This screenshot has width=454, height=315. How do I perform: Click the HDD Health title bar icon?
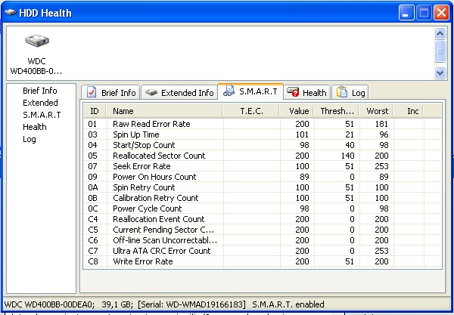pyautogui.click(x=10, y=12)
